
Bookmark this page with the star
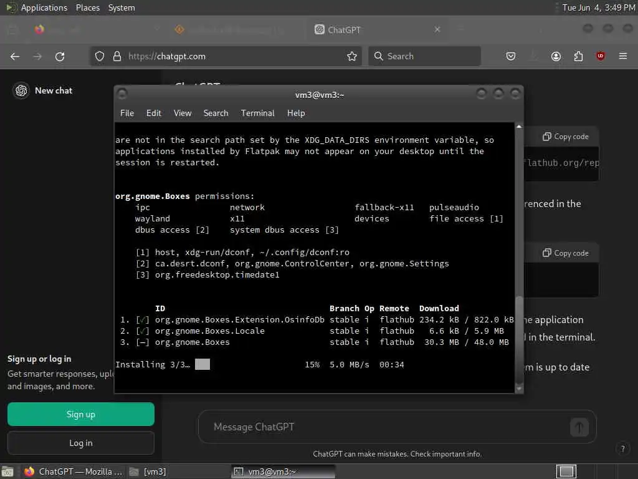pos(352,56)
